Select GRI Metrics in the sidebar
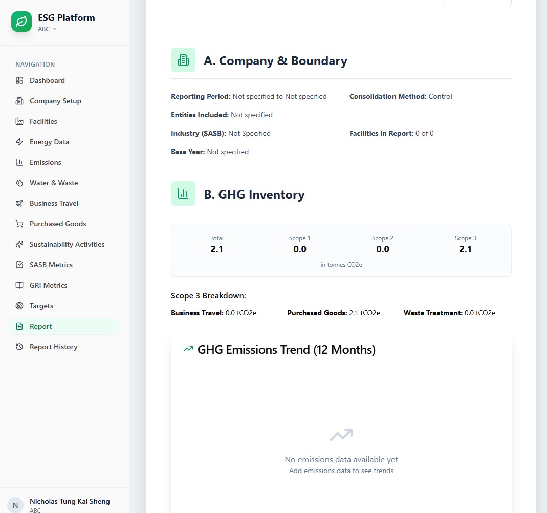This screenshot has width=547, height=513. [x=48, y=285]
